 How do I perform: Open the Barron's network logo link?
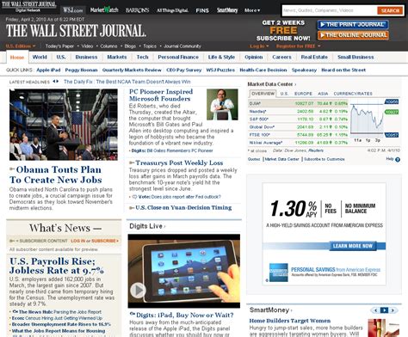tap(138, 10)
